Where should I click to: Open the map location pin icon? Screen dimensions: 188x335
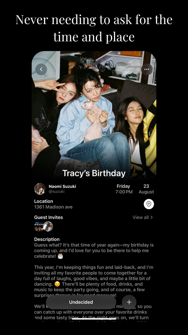pos(149,204)
